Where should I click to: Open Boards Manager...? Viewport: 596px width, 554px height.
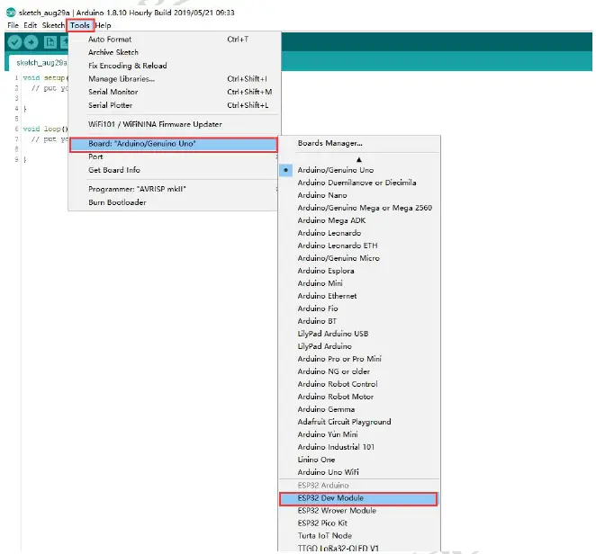pos(359,143)
